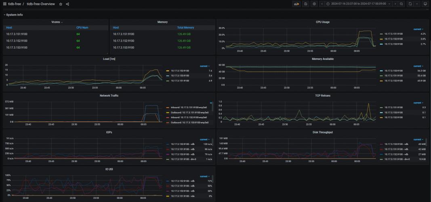Star the tidb-free-Overview dashboard
The height and width of the screenshot is (202, 431).
[61, 4]
